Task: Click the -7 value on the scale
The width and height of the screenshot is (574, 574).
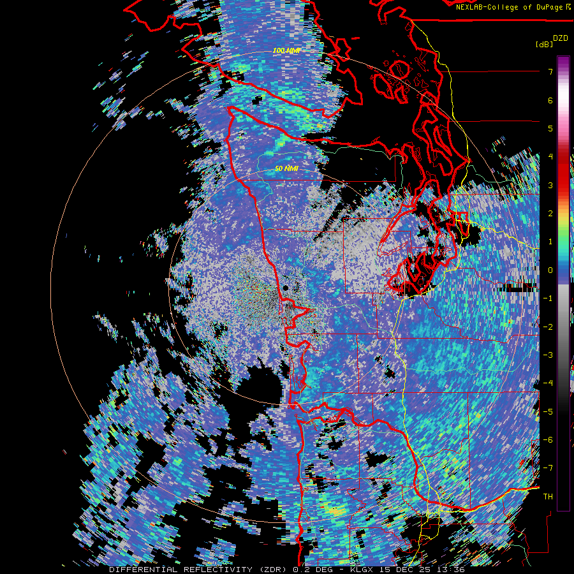Action: coord(548,468)
